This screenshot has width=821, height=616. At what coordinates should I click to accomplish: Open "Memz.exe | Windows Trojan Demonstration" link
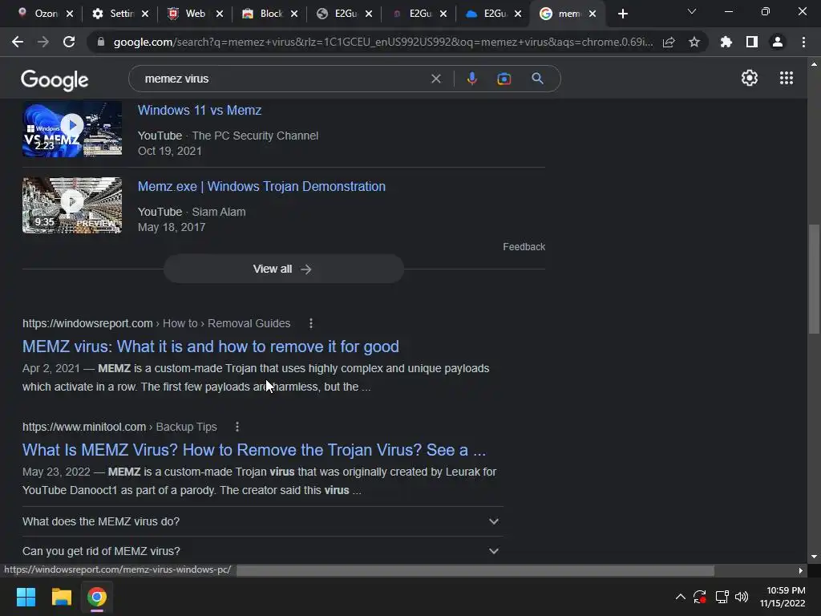click(x=261, y=186)
